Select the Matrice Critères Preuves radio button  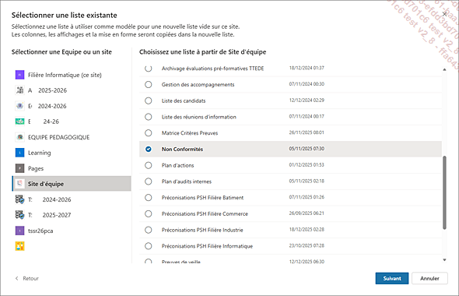coord(149,132)
